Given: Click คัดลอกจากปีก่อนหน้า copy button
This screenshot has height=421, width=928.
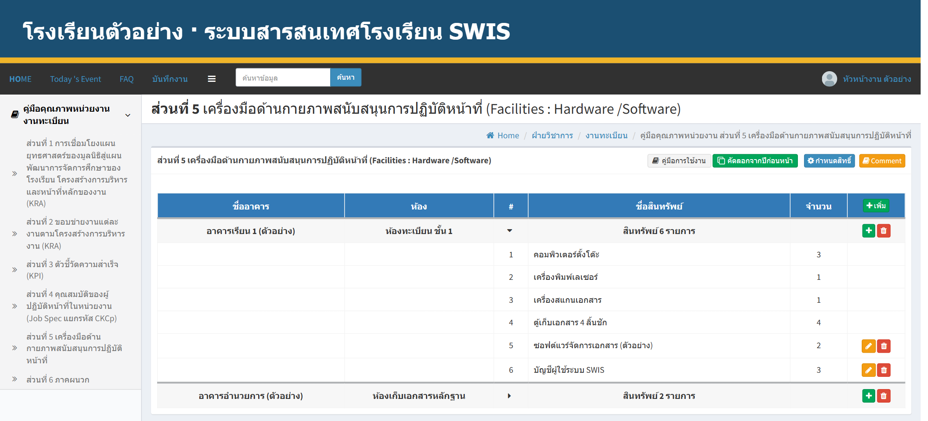Looking at the screenshot, I should click(x=755, y=161).
